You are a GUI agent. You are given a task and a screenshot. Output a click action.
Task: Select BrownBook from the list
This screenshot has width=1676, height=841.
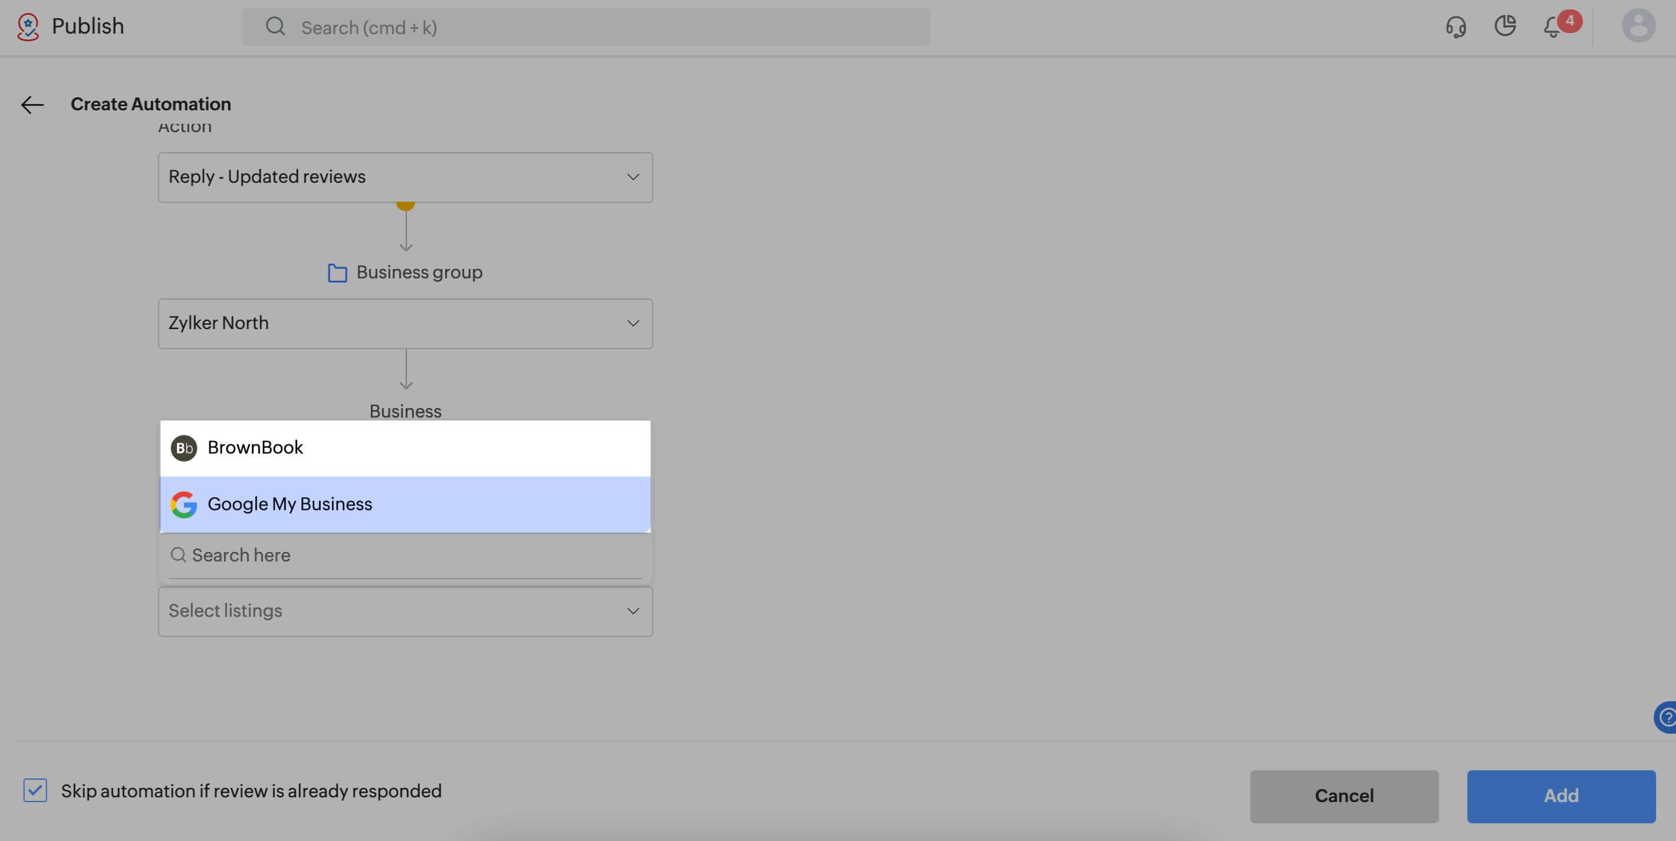click(405, 448)
